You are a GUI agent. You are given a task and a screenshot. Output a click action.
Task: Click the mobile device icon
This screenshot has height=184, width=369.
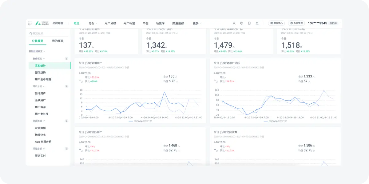[249, 23]
